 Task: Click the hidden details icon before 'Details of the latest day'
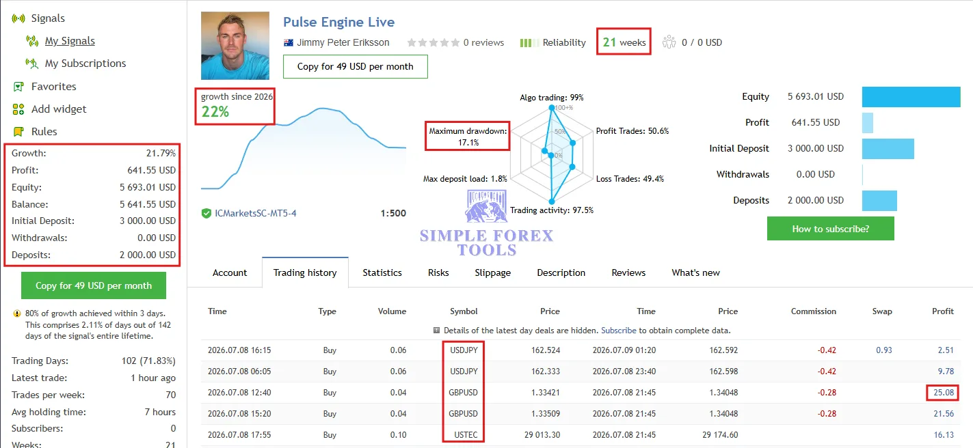point(437,331)
